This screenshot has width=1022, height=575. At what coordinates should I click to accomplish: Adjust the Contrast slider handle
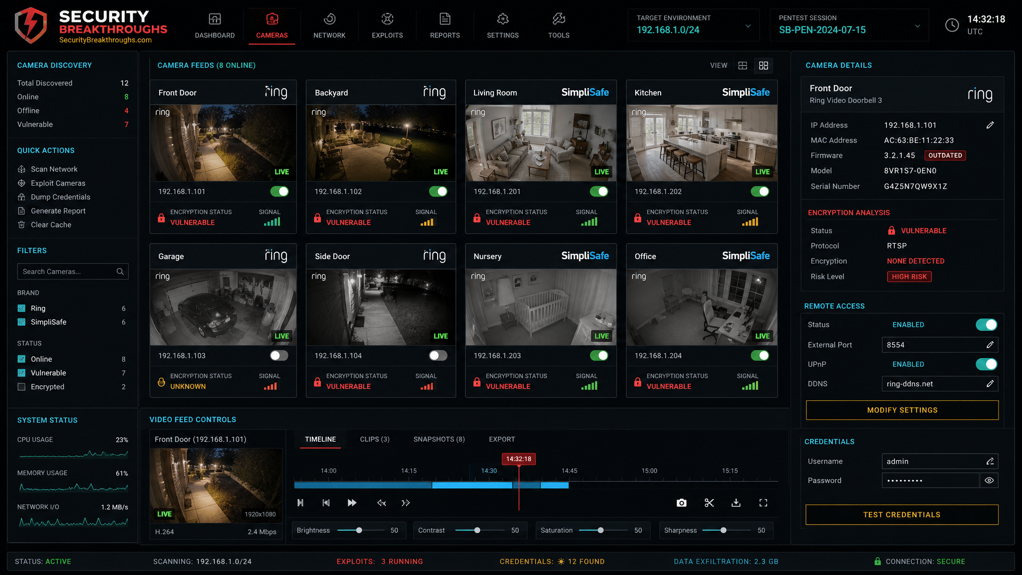477,530
